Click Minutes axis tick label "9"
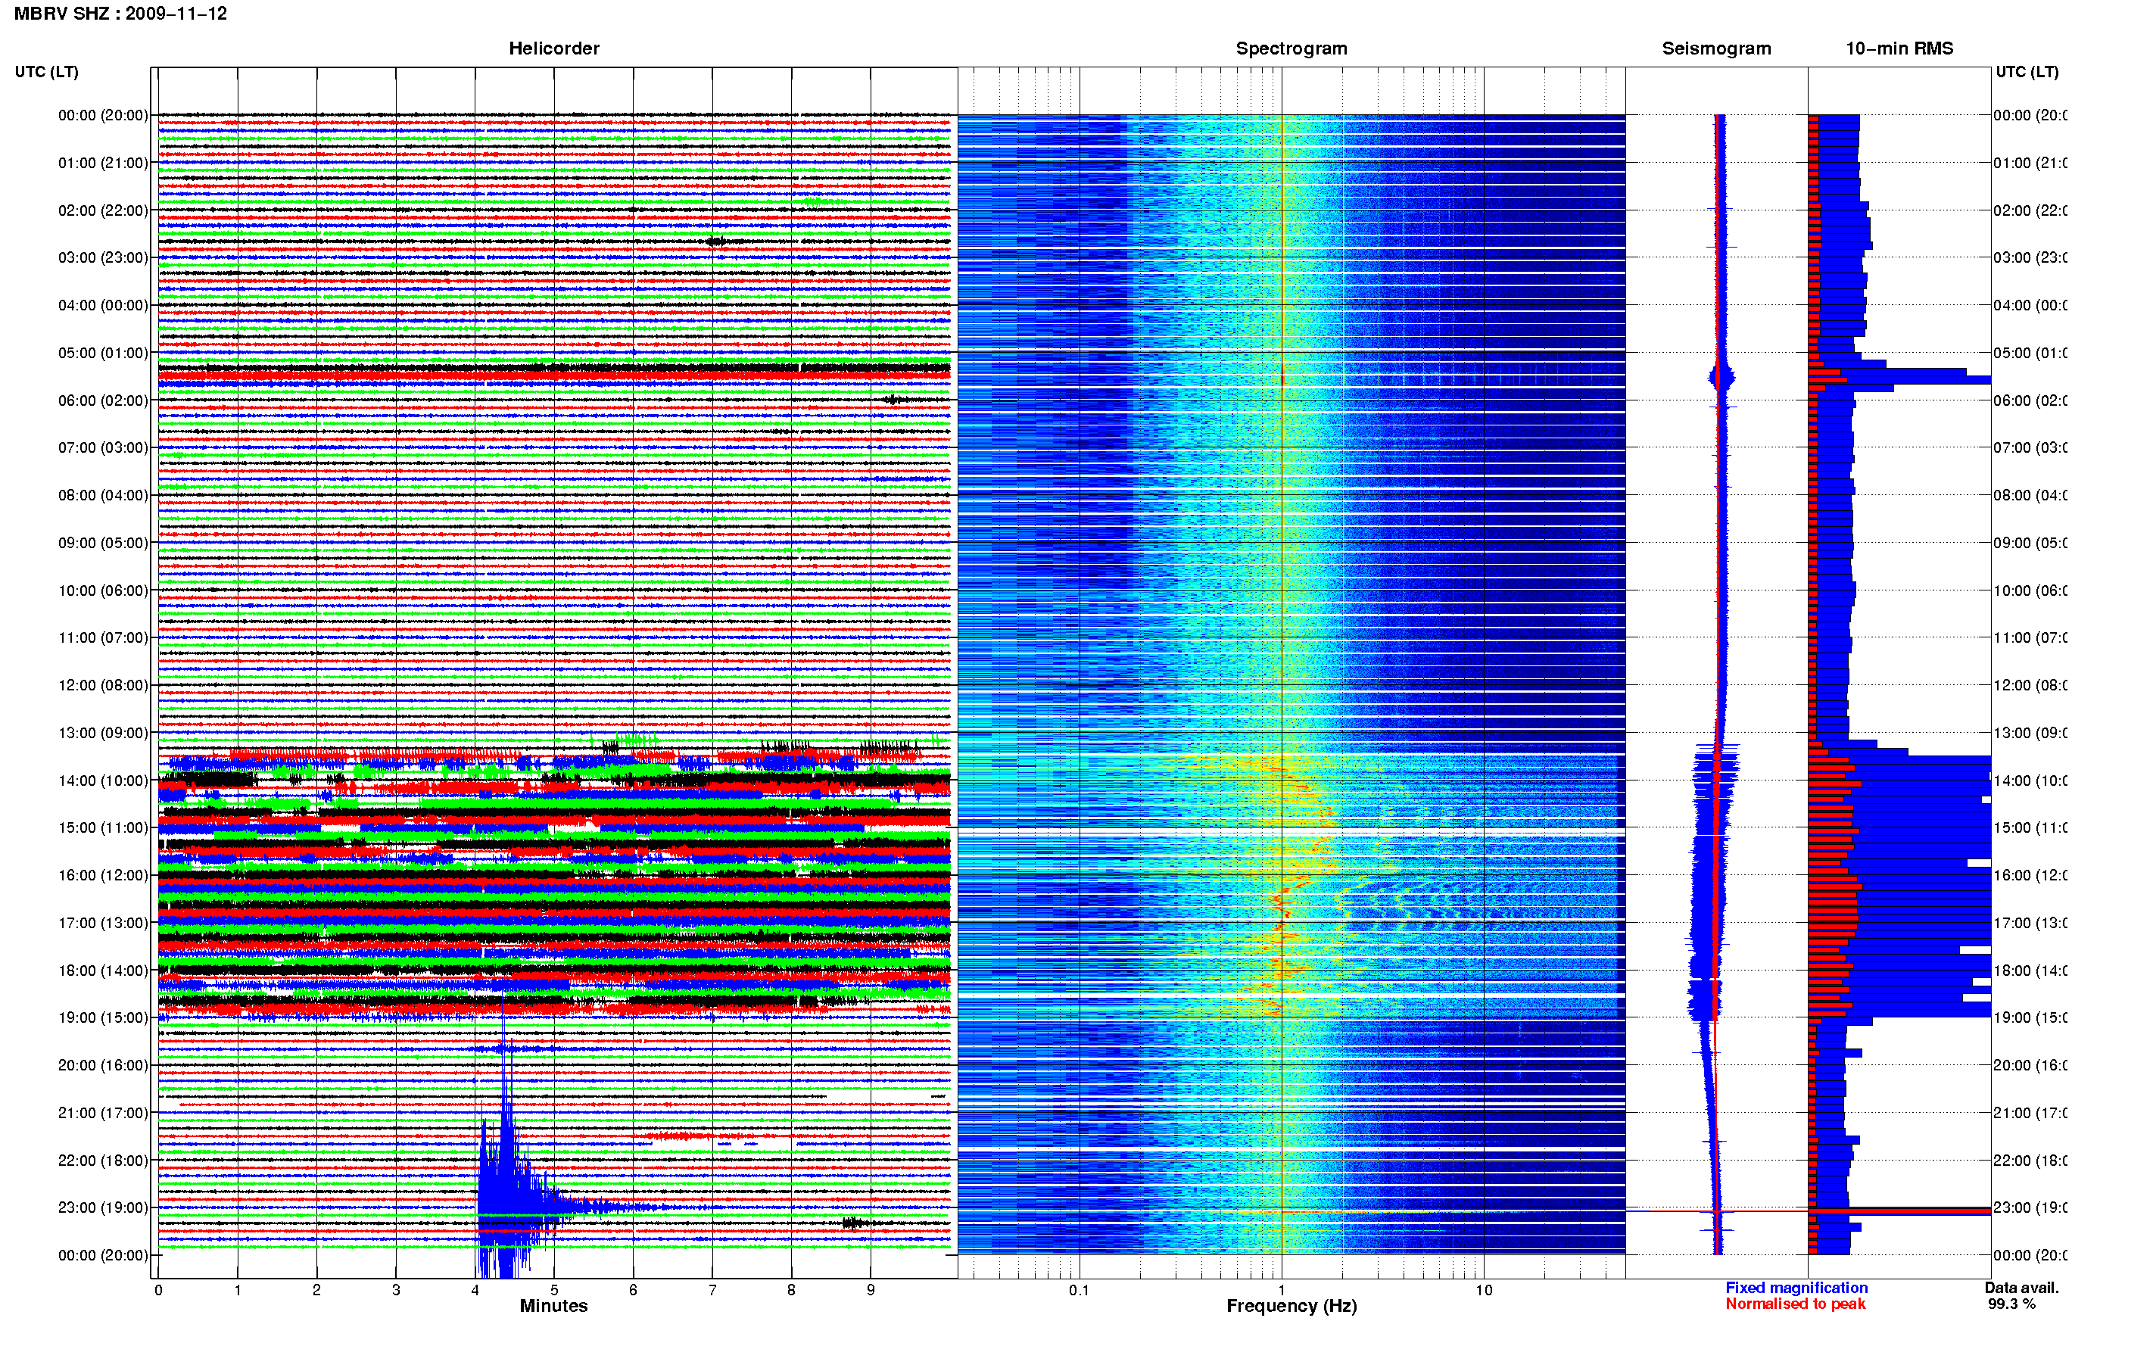 tap(871, 1290)
